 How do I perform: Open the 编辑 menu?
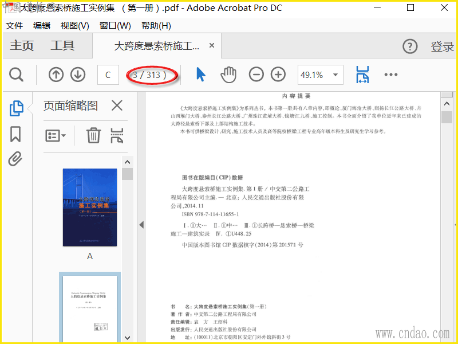(42, 26)
